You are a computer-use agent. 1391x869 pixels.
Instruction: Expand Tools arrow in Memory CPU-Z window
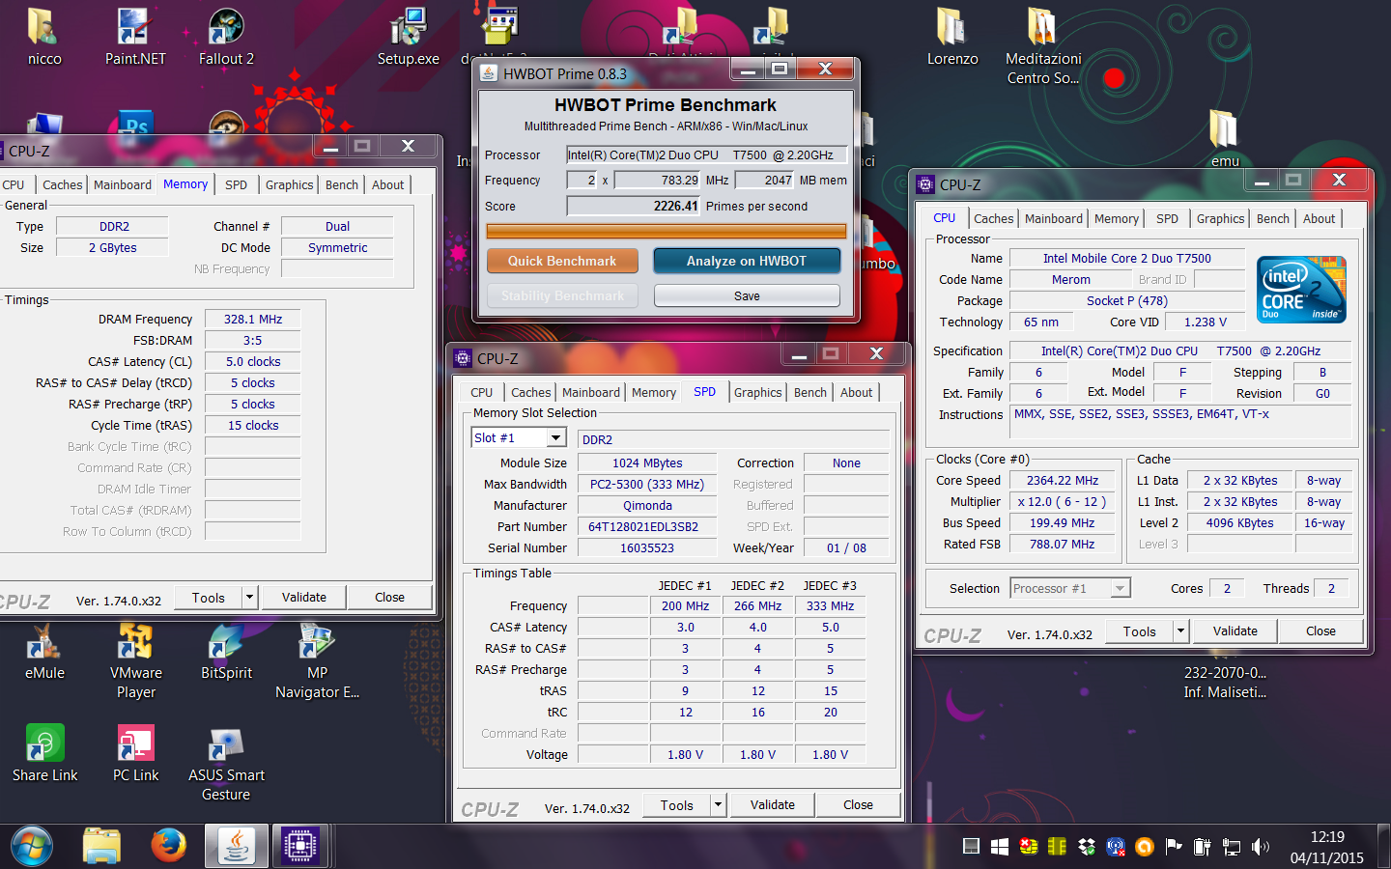[x=249, y=597]
